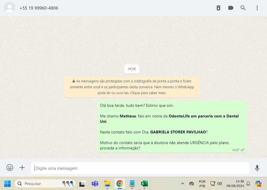Open the clock showing 14:36 06/08/2024
267x190 pixels.
coord(235,184)
